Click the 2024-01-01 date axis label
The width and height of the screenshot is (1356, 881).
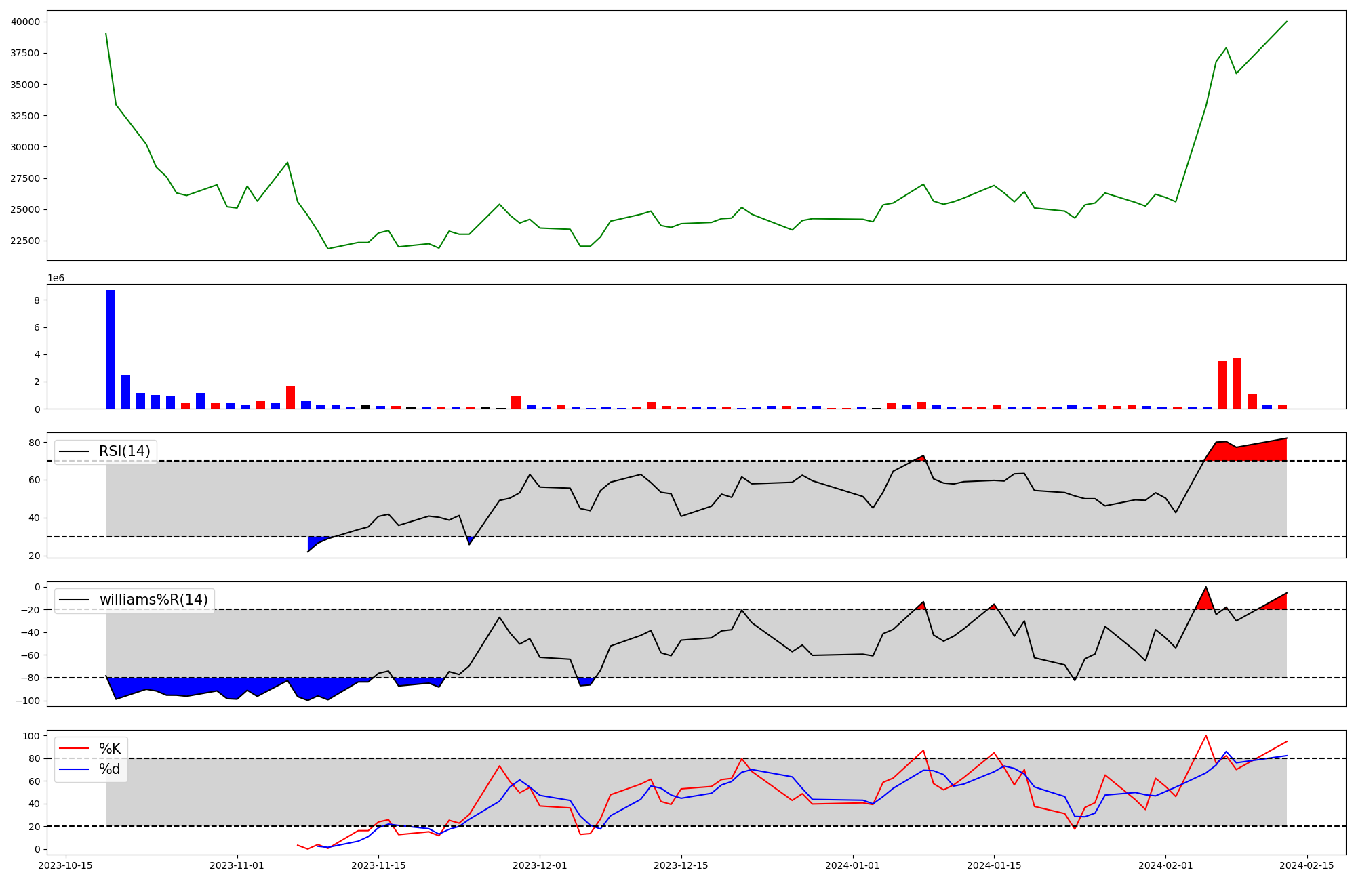point(852,865)
